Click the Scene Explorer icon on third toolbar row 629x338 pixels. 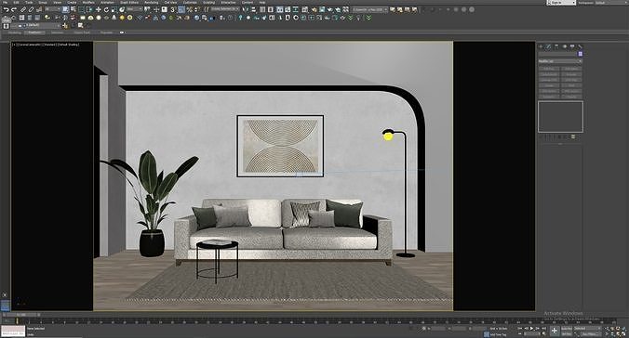pyautogui.click(x=6, y=26)
